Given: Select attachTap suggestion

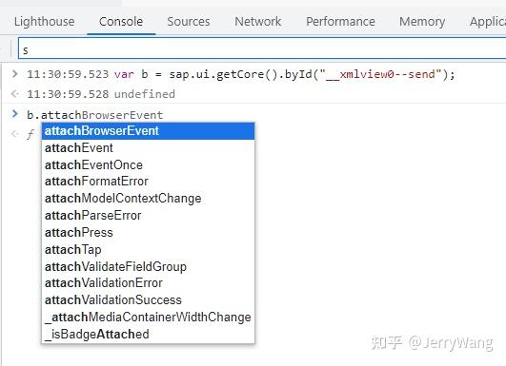Looking at the screenshot, I should pyautogui.click(x=148, y=249).
